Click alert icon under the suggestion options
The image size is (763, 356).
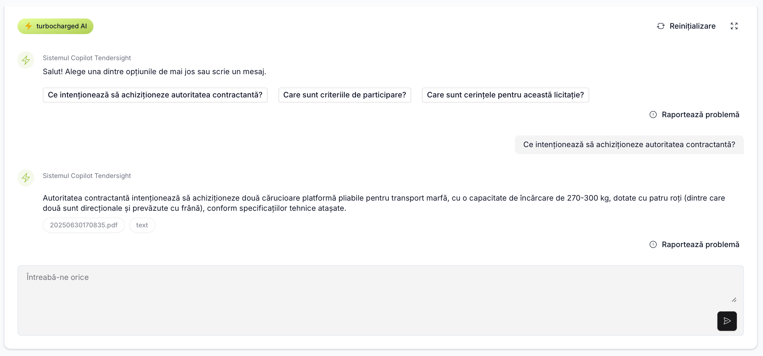653,115
